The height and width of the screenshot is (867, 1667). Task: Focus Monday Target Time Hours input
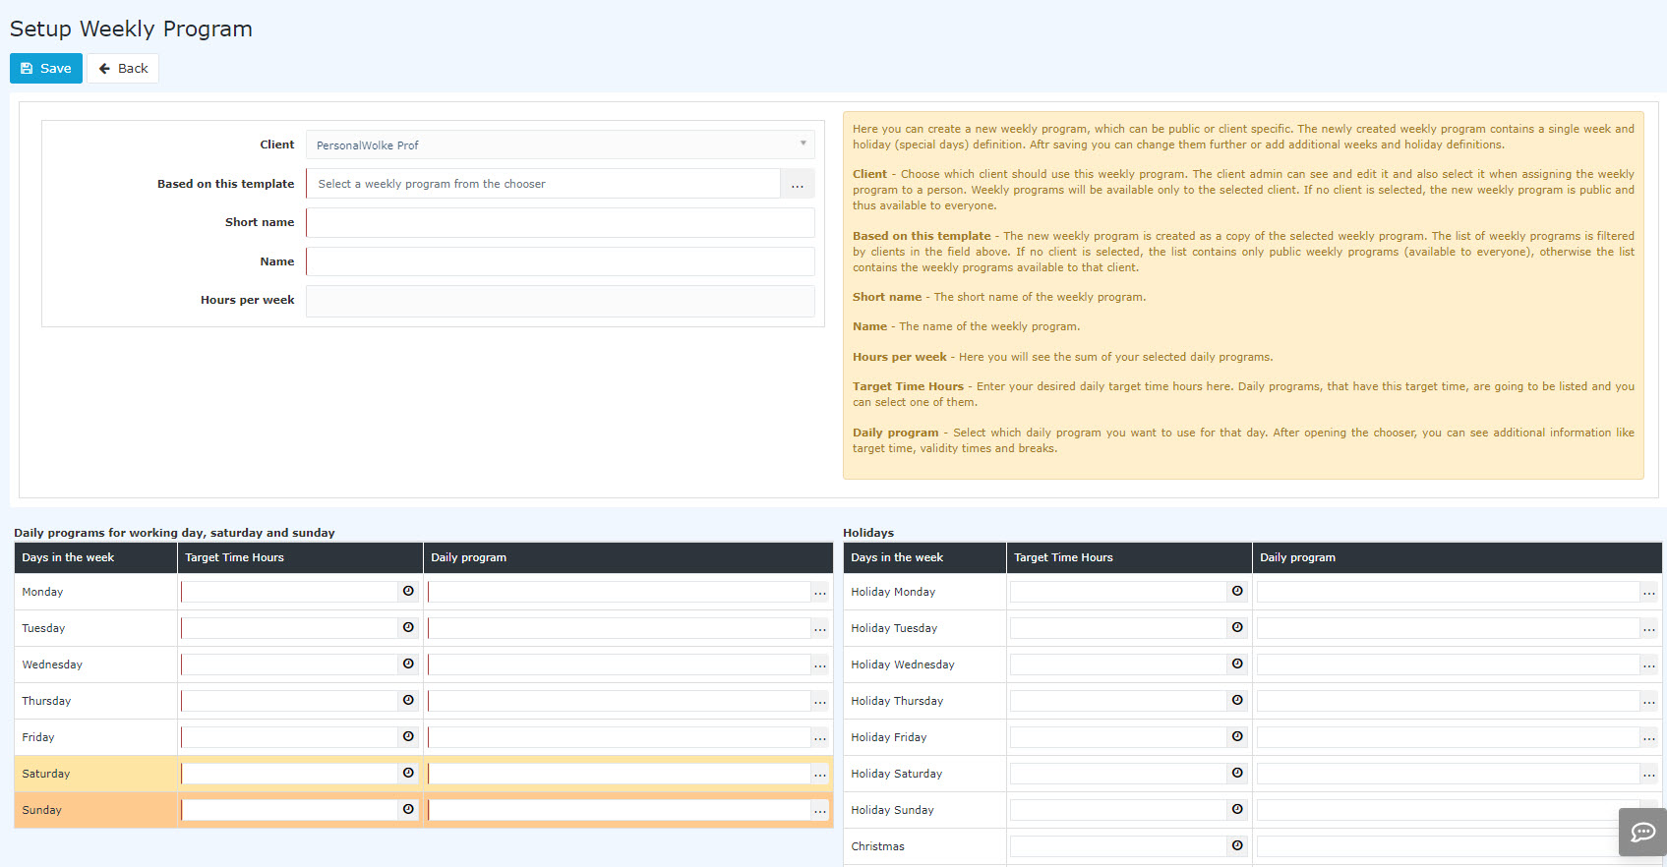(x=290, y=592)
